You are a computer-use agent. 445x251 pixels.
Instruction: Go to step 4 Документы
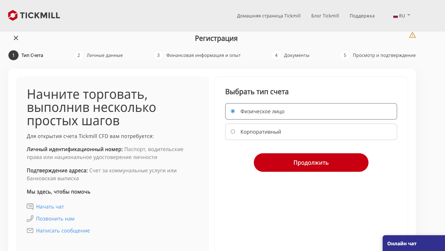[290, 55]
